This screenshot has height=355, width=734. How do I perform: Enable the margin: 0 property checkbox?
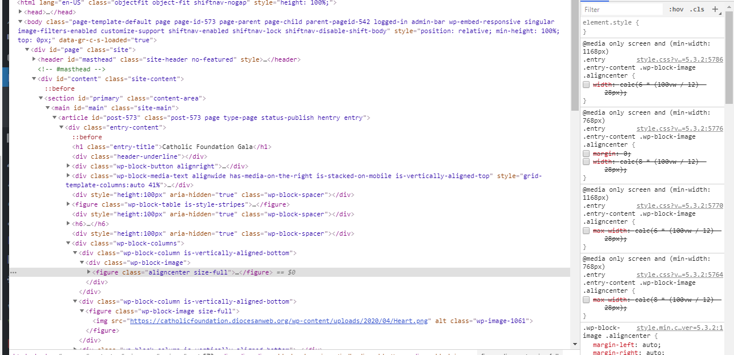point(586,154)
